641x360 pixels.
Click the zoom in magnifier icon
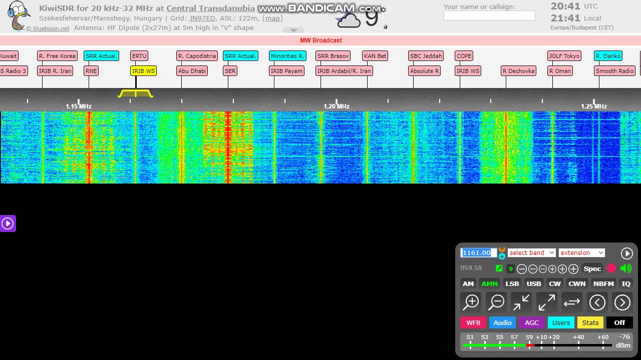pos(471,302)
